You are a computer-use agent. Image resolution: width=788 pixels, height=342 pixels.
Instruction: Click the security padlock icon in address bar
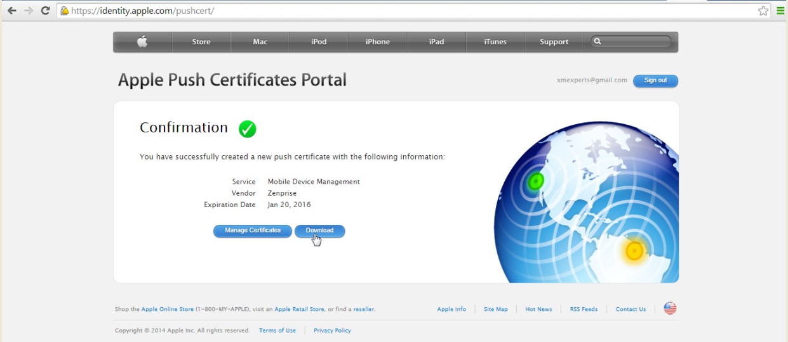[x=64, y=11]
